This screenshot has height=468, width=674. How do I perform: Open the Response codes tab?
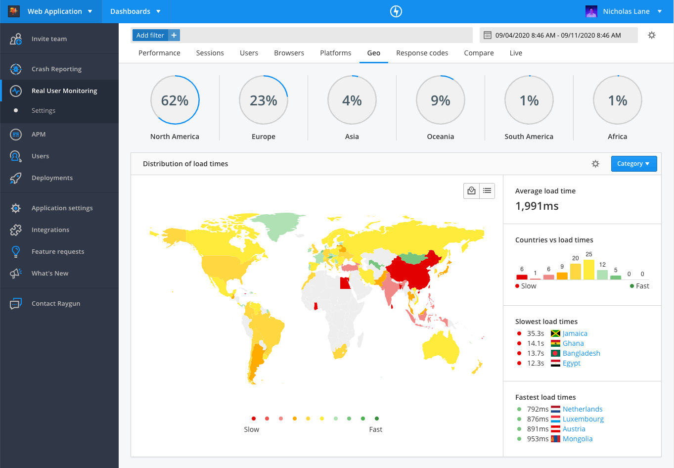point(422,53)
